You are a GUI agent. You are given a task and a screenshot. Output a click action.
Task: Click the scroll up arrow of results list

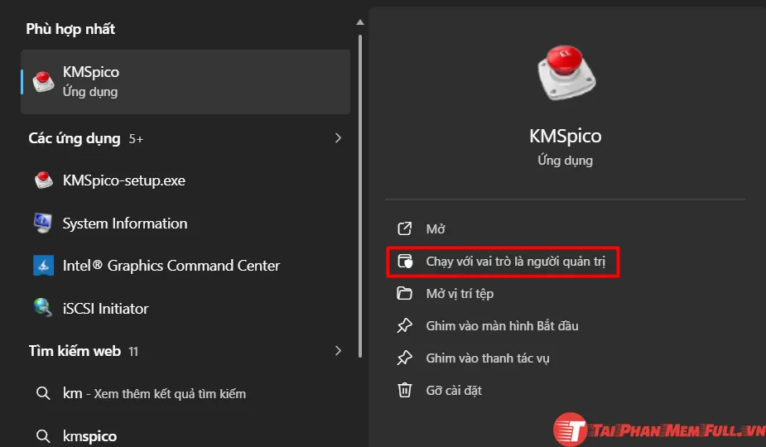coord(360,22)
